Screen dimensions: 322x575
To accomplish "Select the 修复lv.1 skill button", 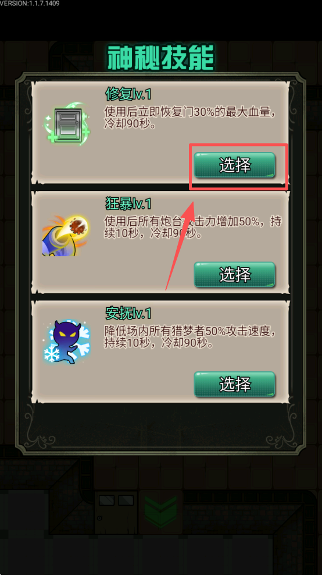I will click(x=234, y=165).
